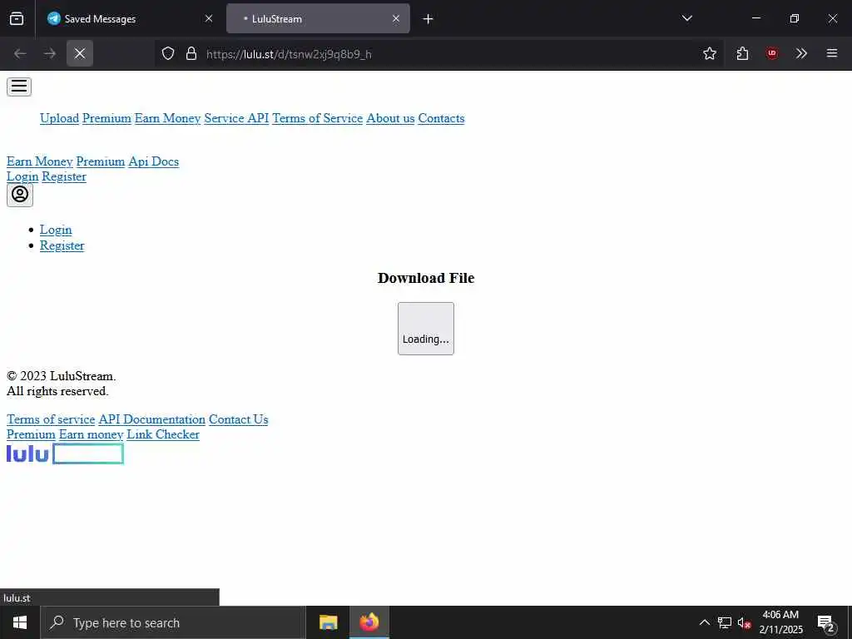
Task: Click Register link next to Login
Action: (x=64, y=176)
